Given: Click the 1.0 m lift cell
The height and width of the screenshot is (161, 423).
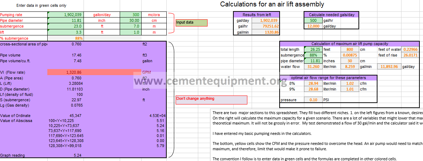Looking at the screenshot, I should click(130, 32).
